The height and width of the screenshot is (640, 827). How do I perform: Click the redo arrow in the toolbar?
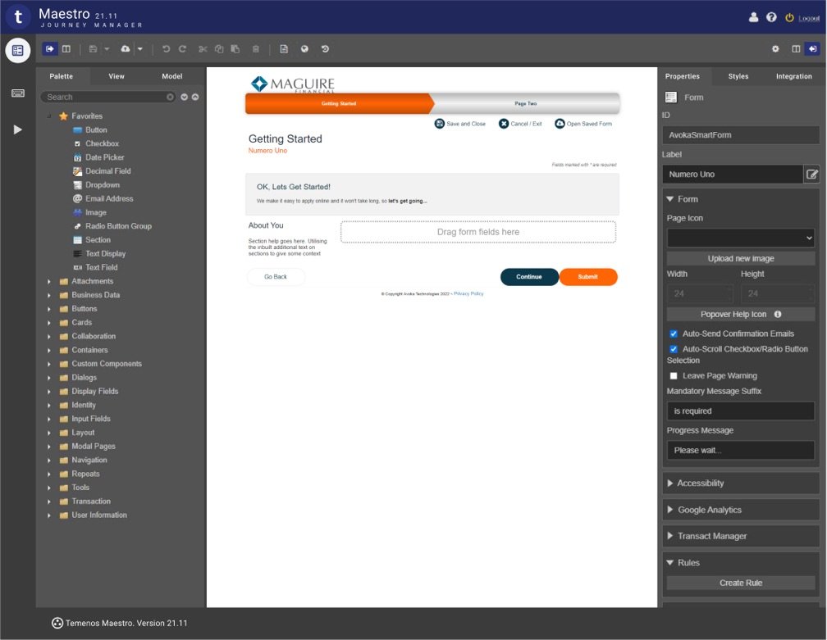coord(182,49)
